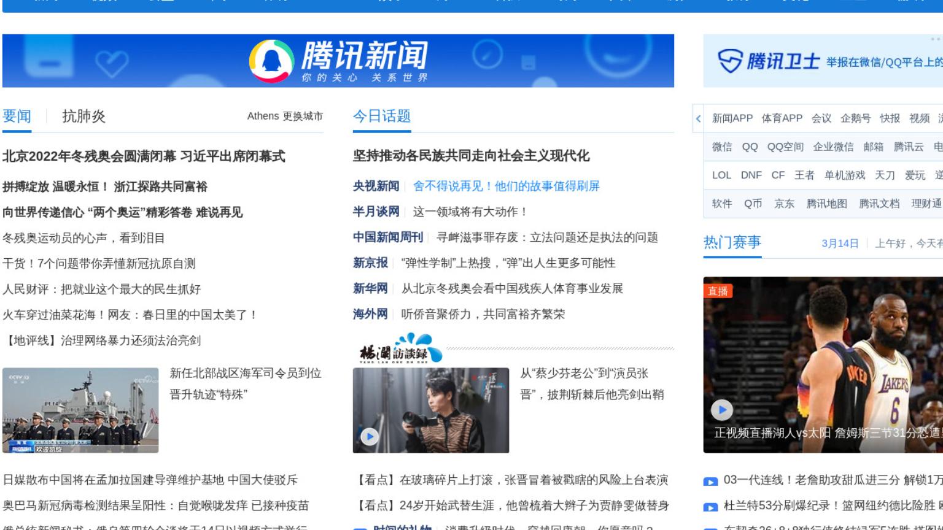Screen dimensions: 943x530
Task: Open the Zhang Jin interview thumbnail
Action: click(x=431, y=410)
